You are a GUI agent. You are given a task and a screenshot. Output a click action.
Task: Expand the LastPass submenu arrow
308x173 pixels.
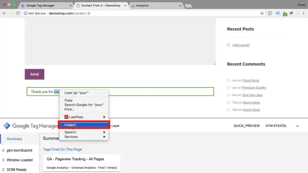(105, 117)
